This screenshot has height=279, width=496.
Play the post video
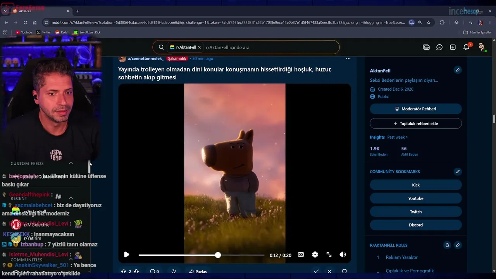click(126, 255)
